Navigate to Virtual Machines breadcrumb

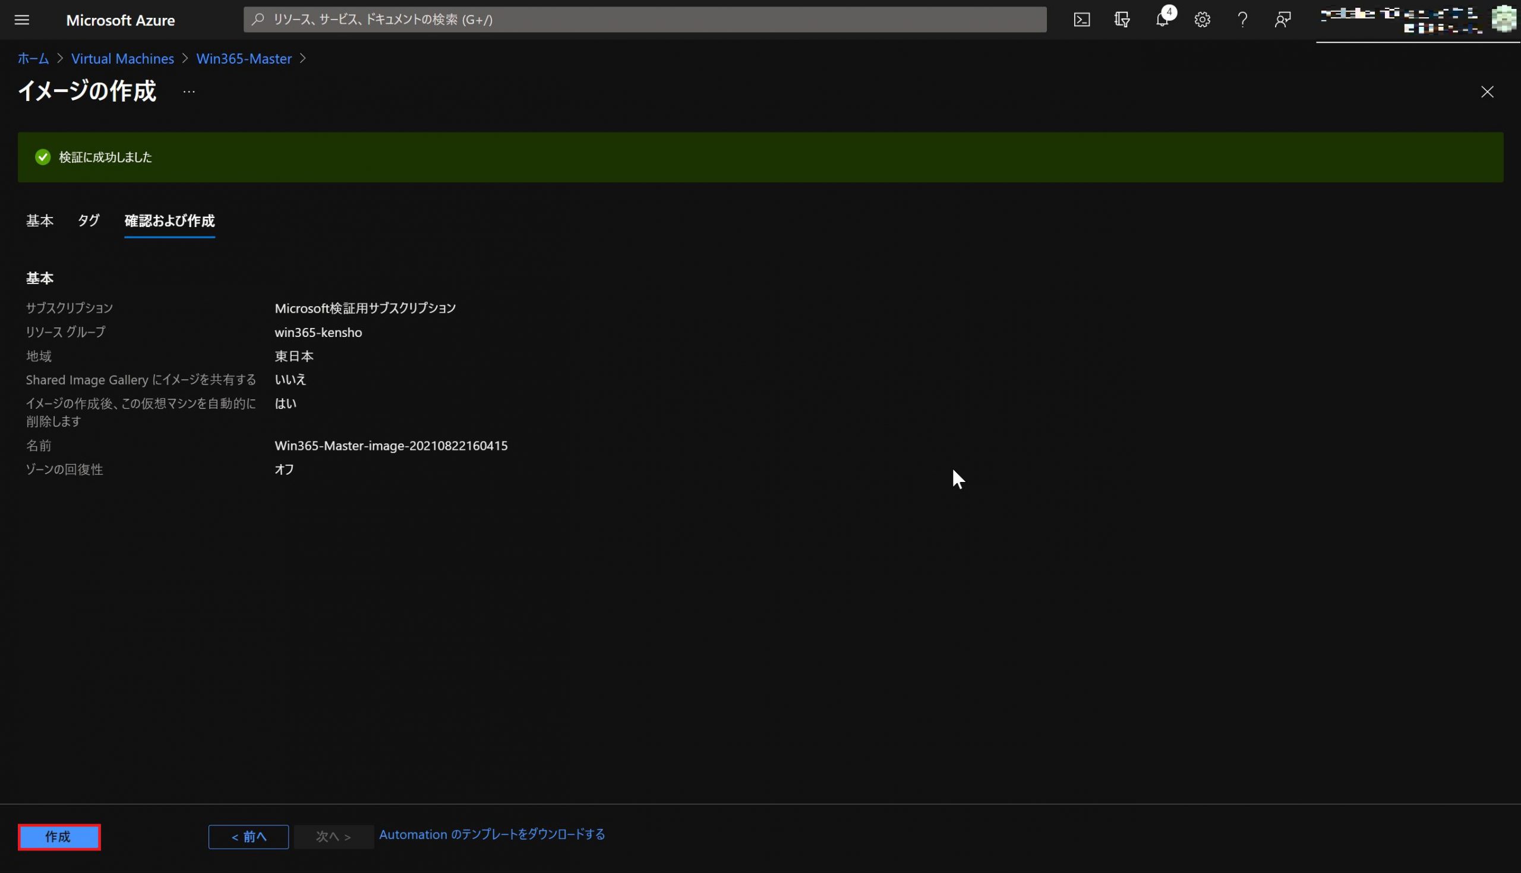pos(122,58)
